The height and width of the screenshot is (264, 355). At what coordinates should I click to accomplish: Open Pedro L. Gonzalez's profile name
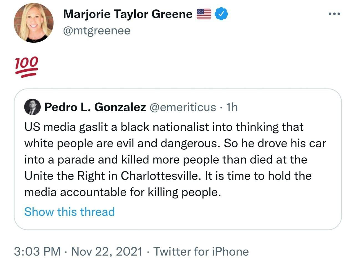pos(95,107)
